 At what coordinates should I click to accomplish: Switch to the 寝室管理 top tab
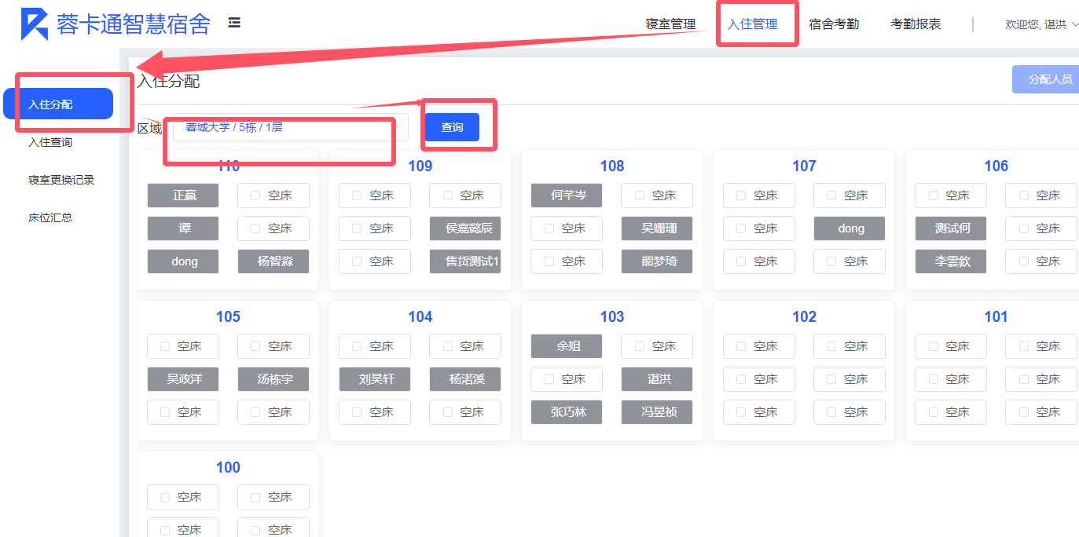tap(670, 24)
